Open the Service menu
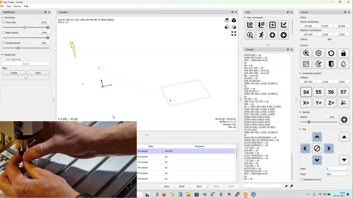 tap(17, 6)
